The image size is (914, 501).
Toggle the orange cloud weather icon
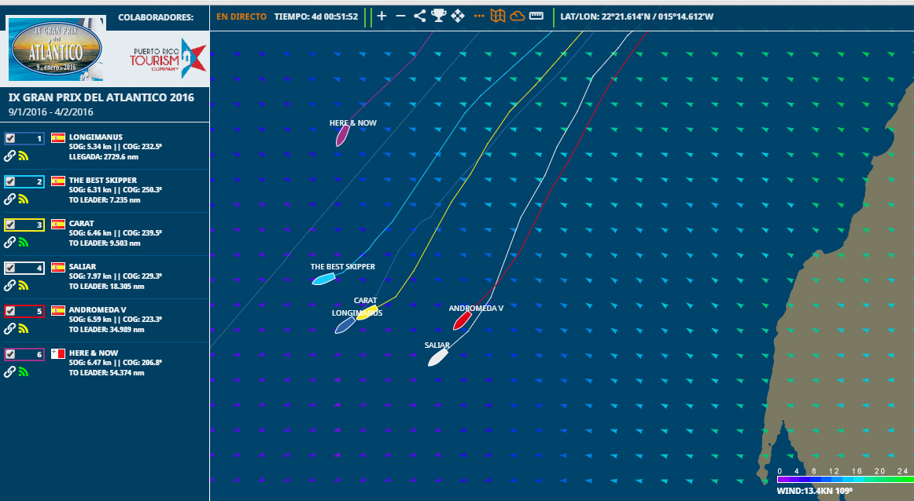pyautogui.click(x=517, y=16)
